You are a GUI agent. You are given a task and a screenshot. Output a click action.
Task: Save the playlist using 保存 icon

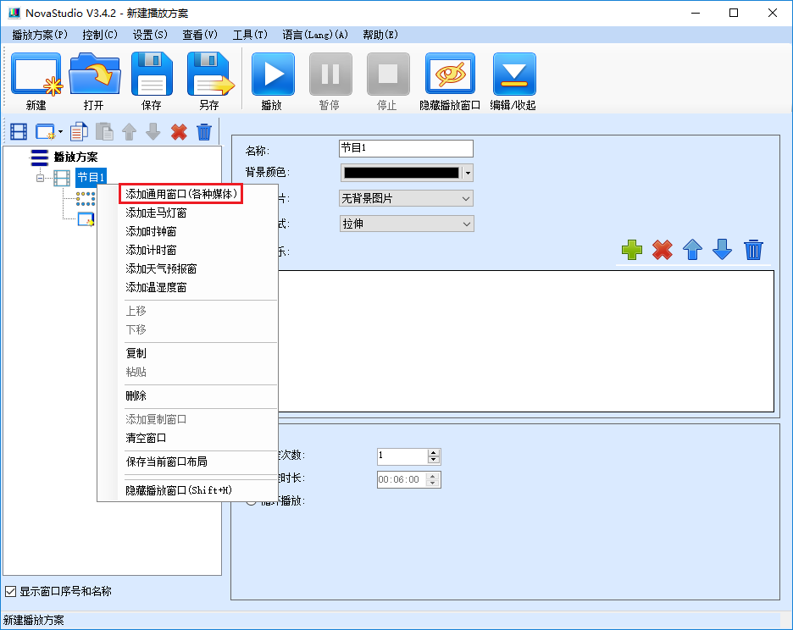pos(152,75)
